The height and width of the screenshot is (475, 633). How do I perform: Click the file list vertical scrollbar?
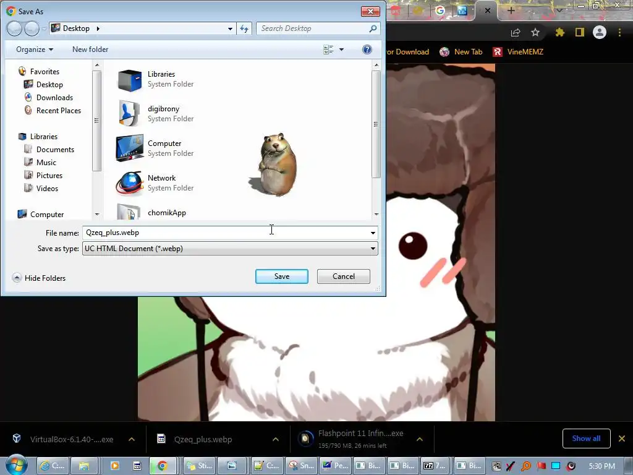pyautogui.click(x=376, y=124)
